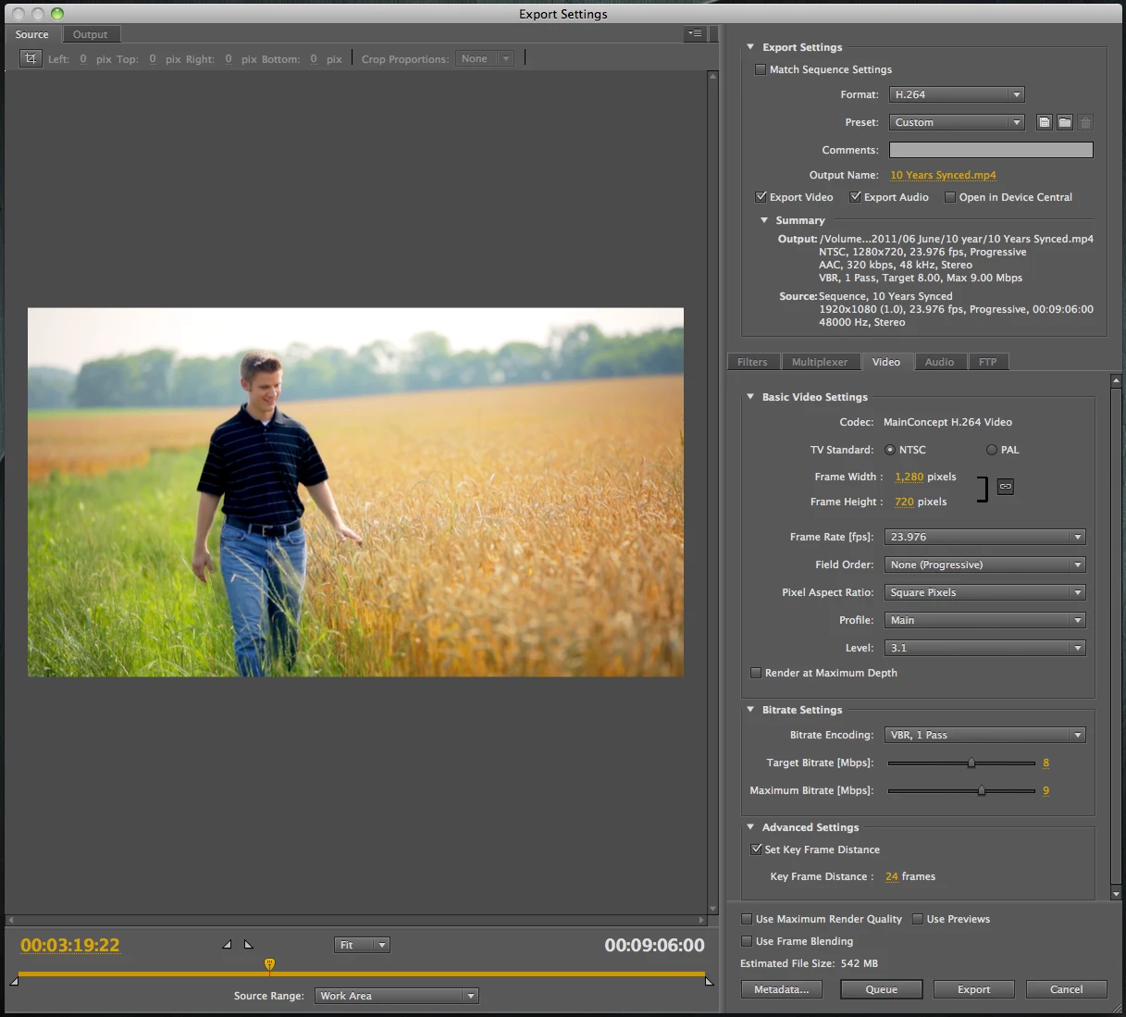Collapse the Basic Video Settings section
Screen dimensions: 1126x1017
coord(750,397)
